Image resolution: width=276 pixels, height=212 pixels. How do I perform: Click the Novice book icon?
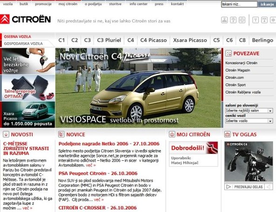(x=61, y=134)
